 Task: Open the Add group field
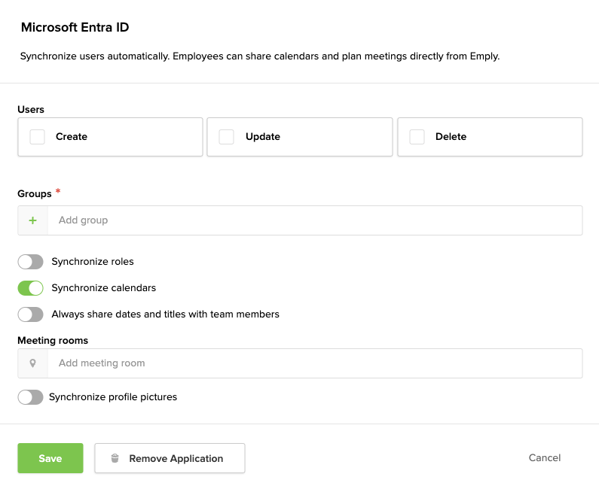pyautogui.click(x=314, y=220)
